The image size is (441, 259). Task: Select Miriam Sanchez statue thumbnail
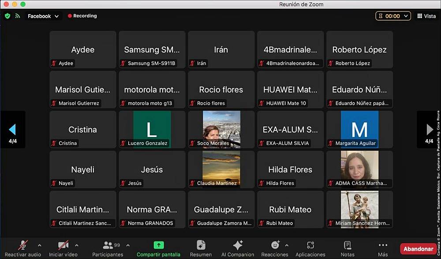pos(360,209)
